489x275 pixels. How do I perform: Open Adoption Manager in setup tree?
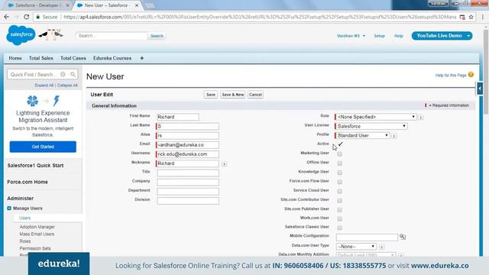[x=37, y=227]
